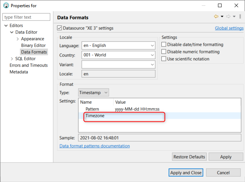Select Errors and Timeouts page
This screenshot has height=182, width=245.
coord(28,65)
